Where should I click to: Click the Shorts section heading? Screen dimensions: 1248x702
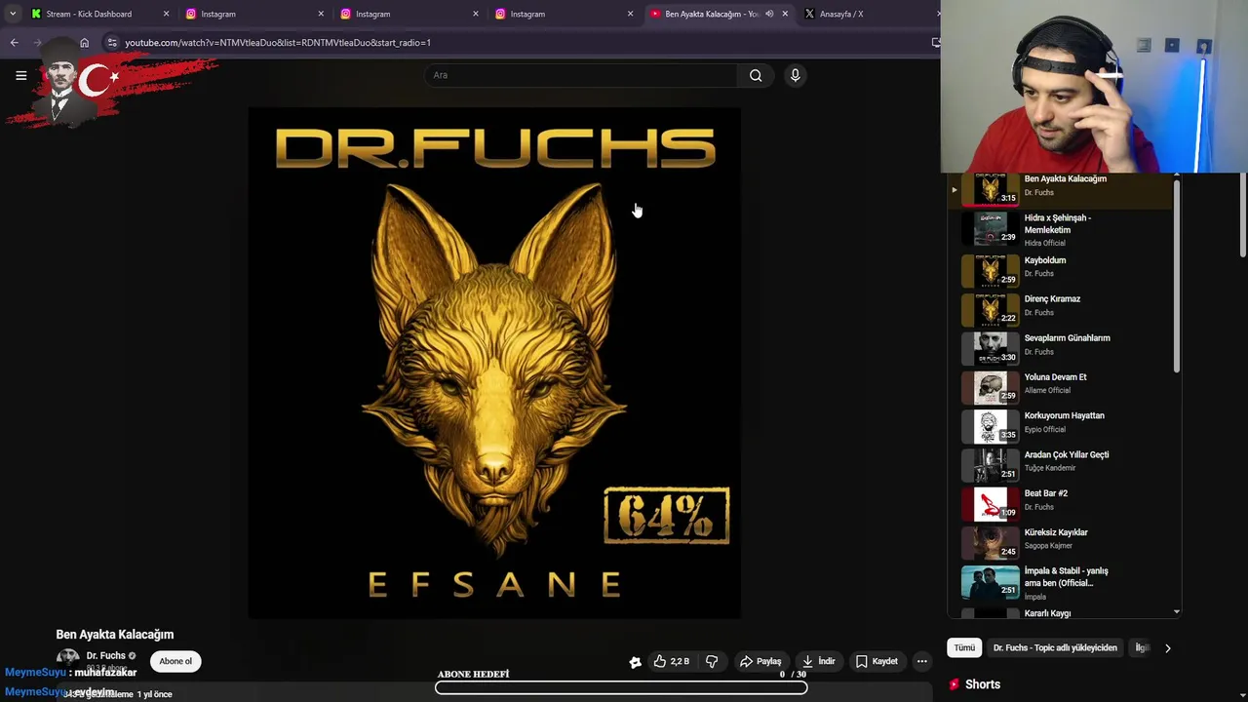point(983,684)
